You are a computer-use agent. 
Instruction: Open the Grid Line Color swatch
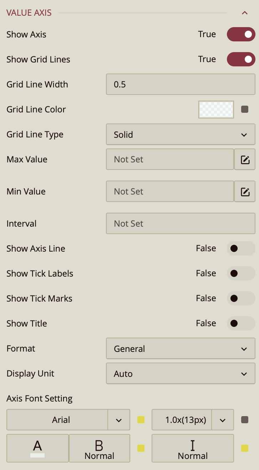pyautogui.click(x=216, y=109)
